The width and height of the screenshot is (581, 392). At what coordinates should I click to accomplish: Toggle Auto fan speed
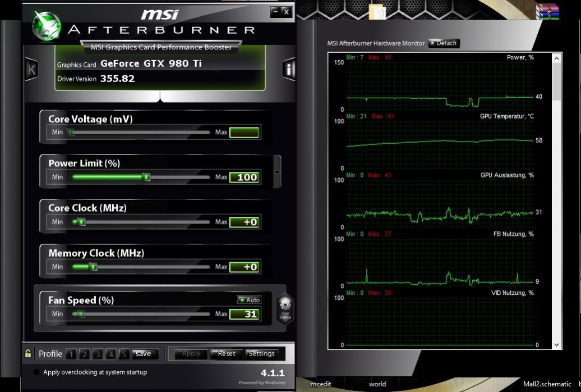tap(250, 299)
